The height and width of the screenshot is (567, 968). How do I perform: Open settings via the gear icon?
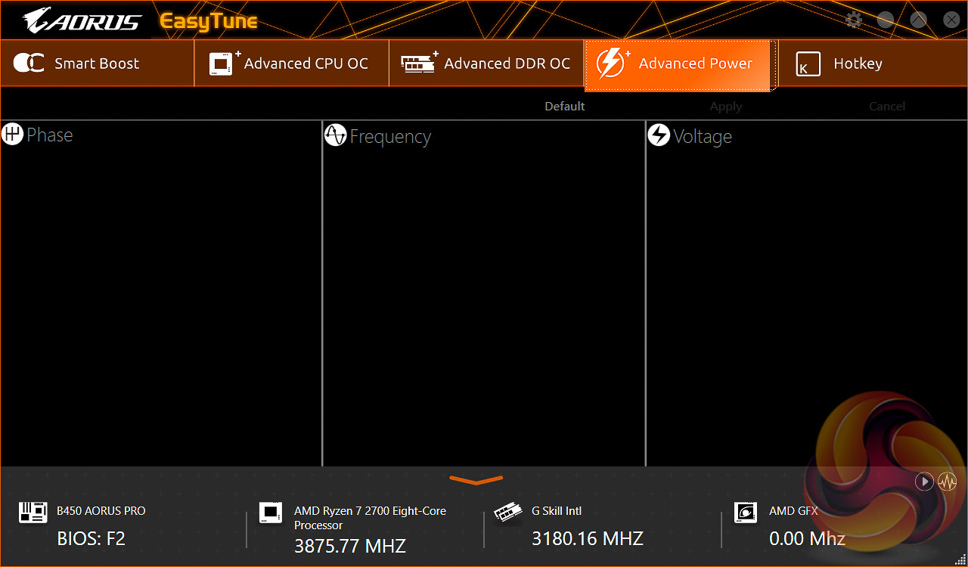pos(854,20)
